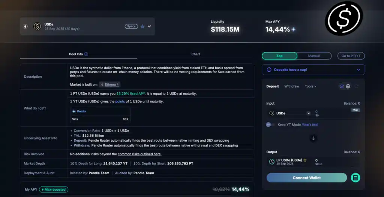Open the Deposit tab
This screenshot has width=384, height=197.
pyautogui.click(x=273, y=86)
